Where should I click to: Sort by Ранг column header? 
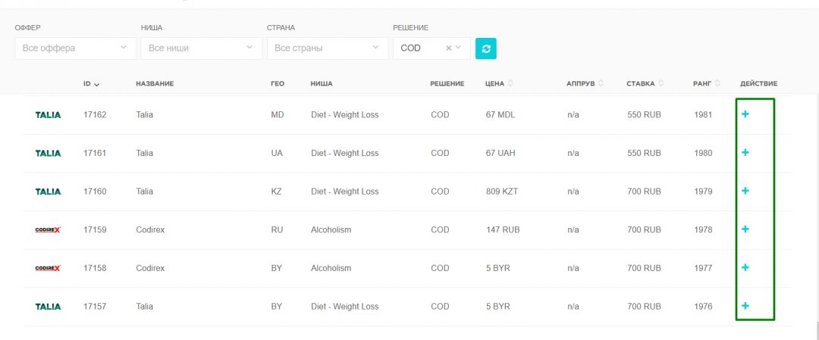pos(707,83)
